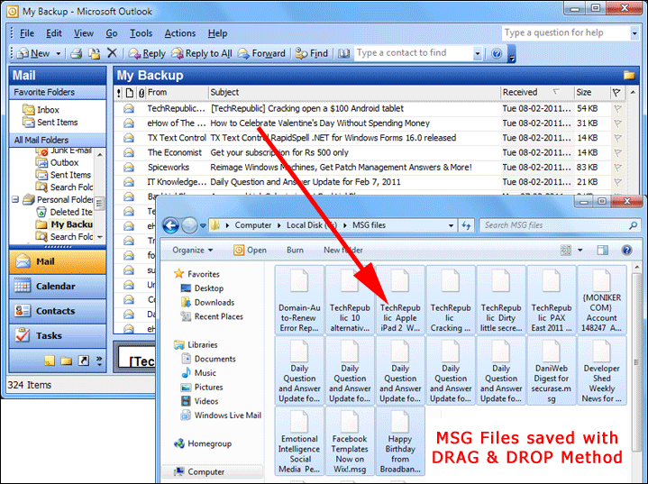Click the search magnifier in Search MSG files

point(633,225)
